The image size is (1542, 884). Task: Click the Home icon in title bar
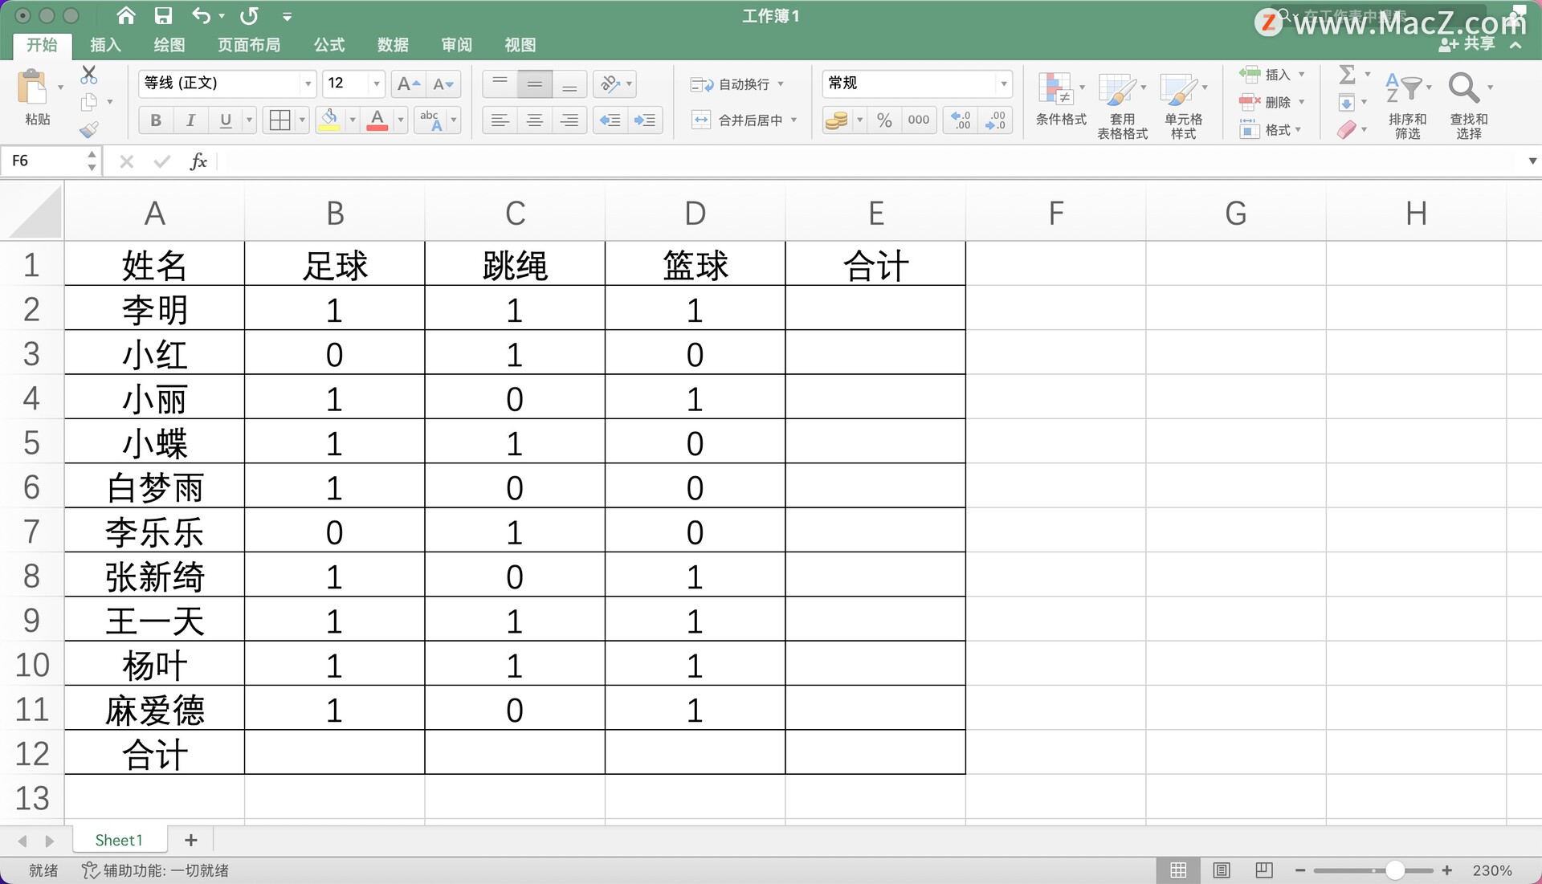(126, 15)
